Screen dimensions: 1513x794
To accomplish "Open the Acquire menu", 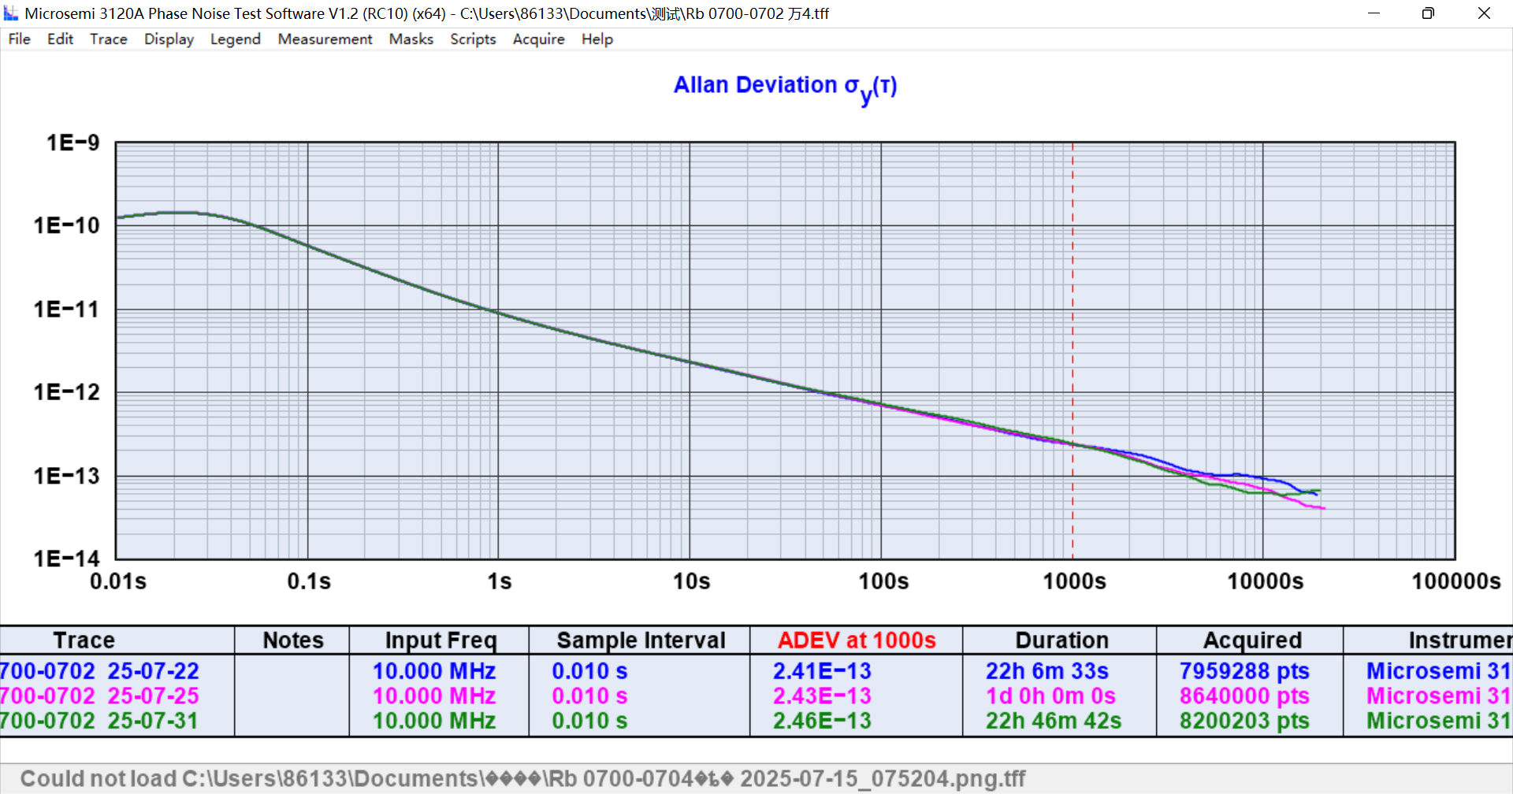I will [x=538, y=39].
